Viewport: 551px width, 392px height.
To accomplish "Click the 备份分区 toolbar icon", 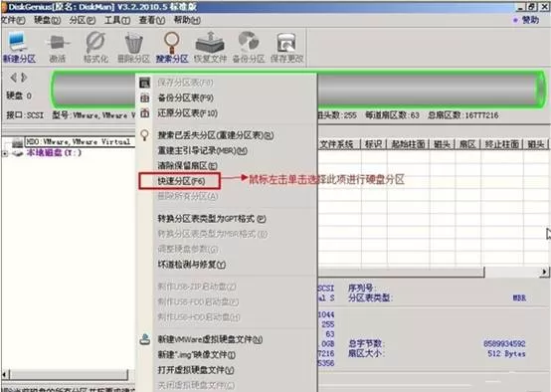I will [x=249, y=42].
